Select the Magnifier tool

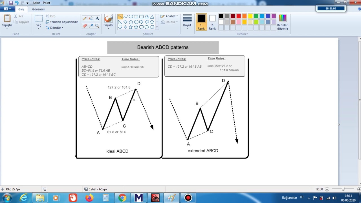point(97,26)
